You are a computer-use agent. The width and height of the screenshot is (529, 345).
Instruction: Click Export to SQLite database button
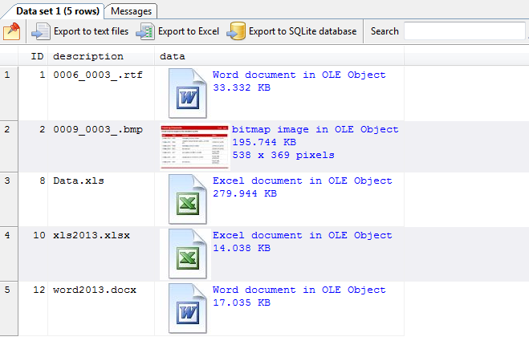coord(292,31)
